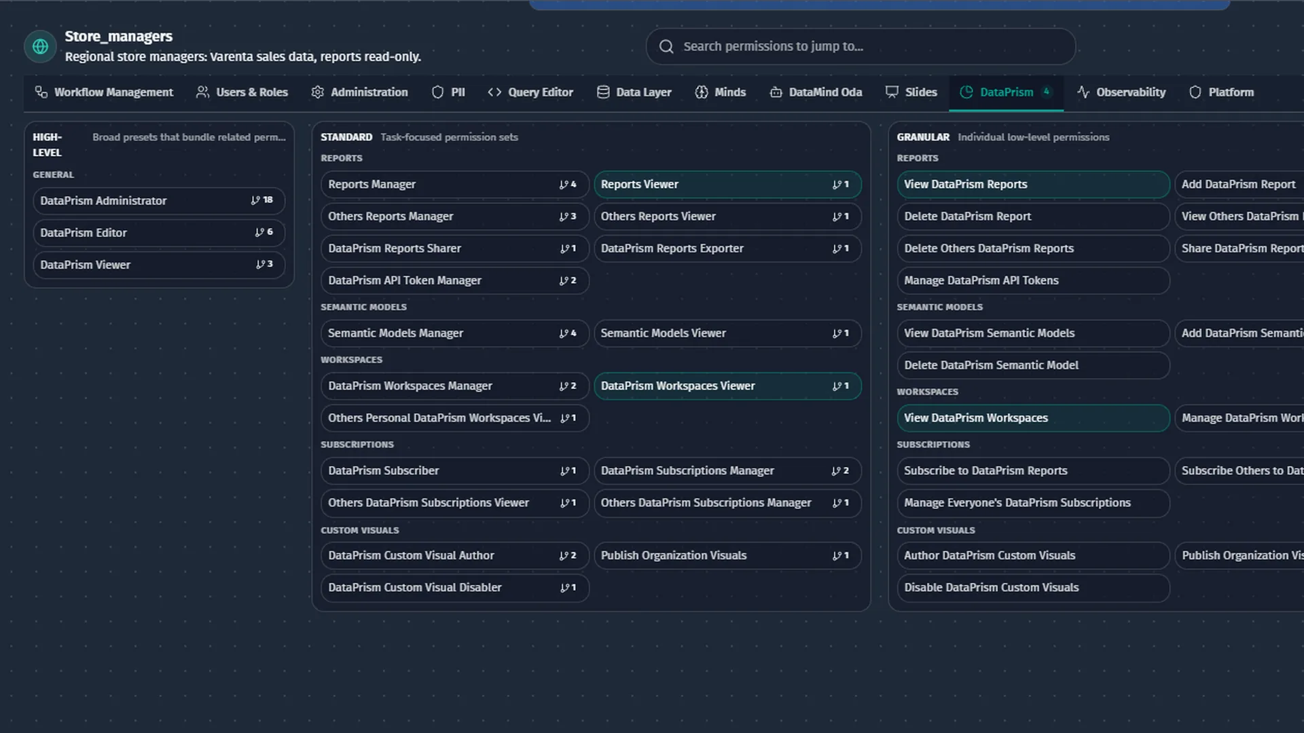Image resolution: width=1304 pixels, height=733 pixels.
Task: Enable the Semantic Models Viewer permission
Action: pyautogui.click(x=727, y=333)
